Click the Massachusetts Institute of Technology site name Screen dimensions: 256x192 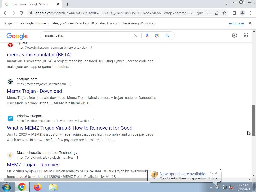47,153
